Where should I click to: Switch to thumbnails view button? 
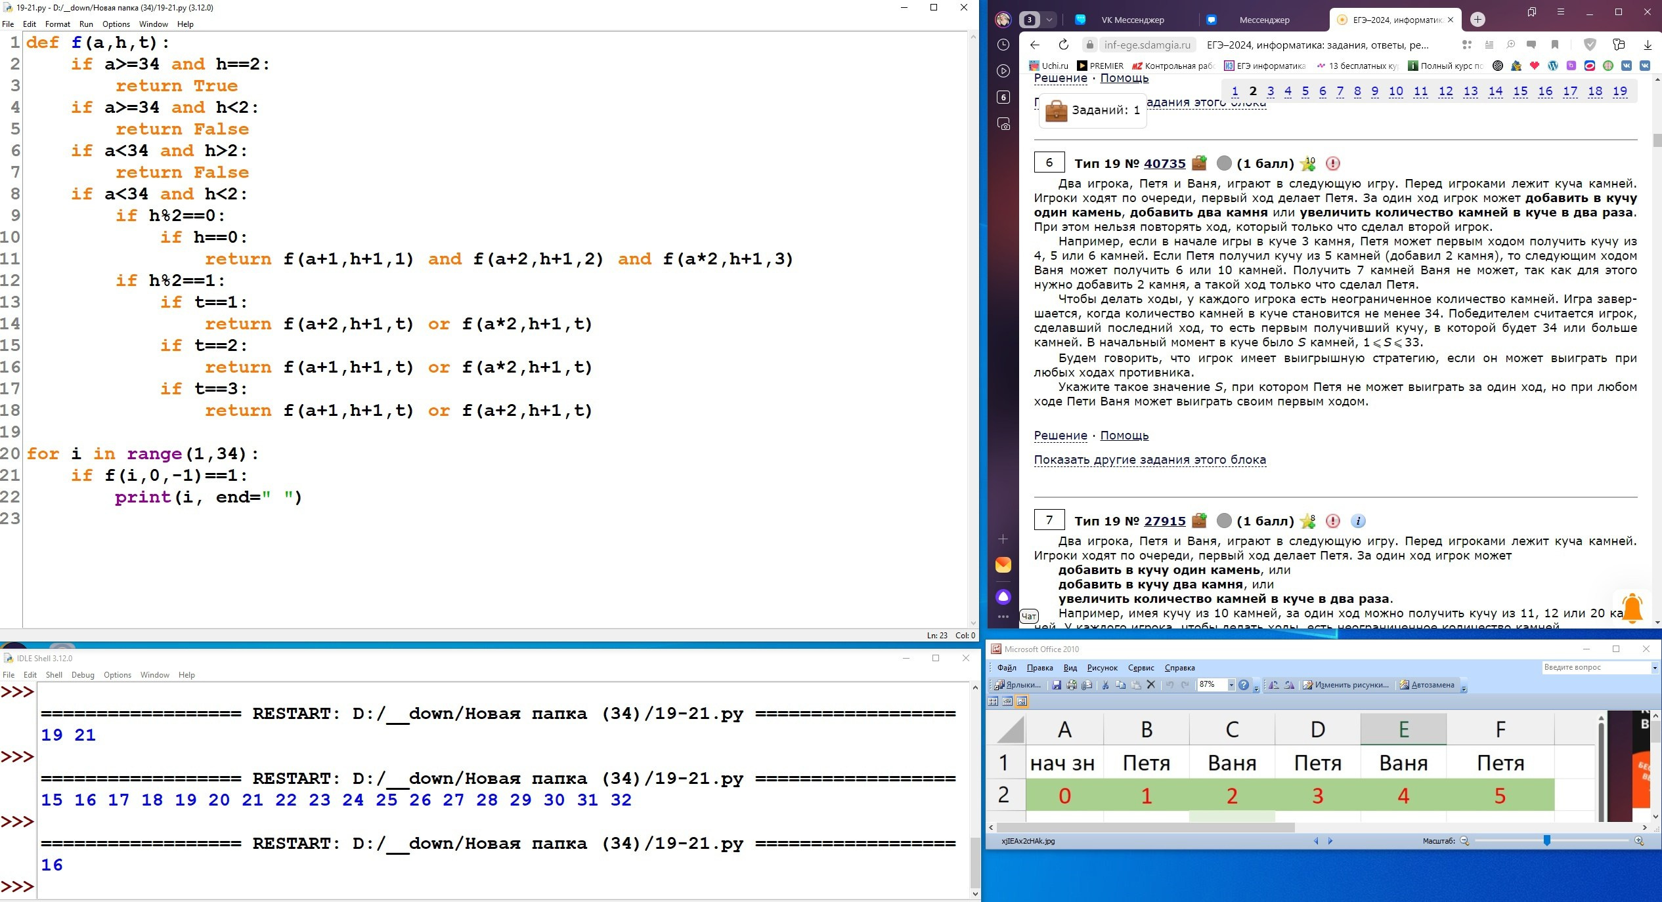(x=993, y=701)
